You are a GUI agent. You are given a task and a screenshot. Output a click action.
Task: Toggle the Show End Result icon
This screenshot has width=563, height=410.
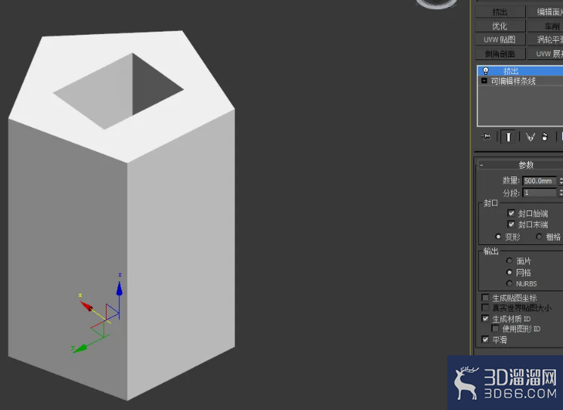[508, 136]
